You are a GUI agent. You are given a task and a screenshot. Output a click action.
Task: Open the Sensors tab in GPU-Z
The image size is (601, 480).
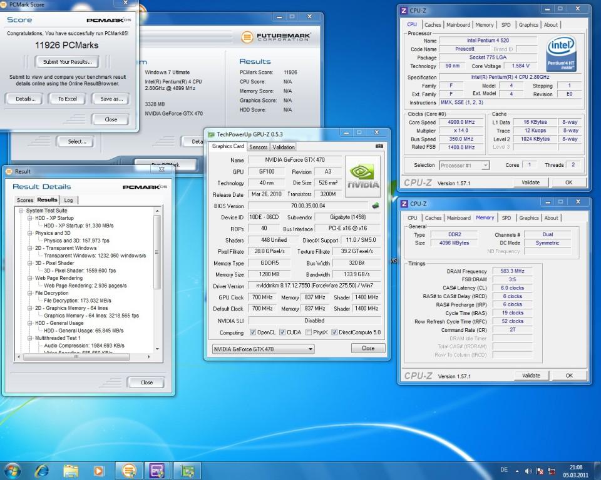click(259, 147)
